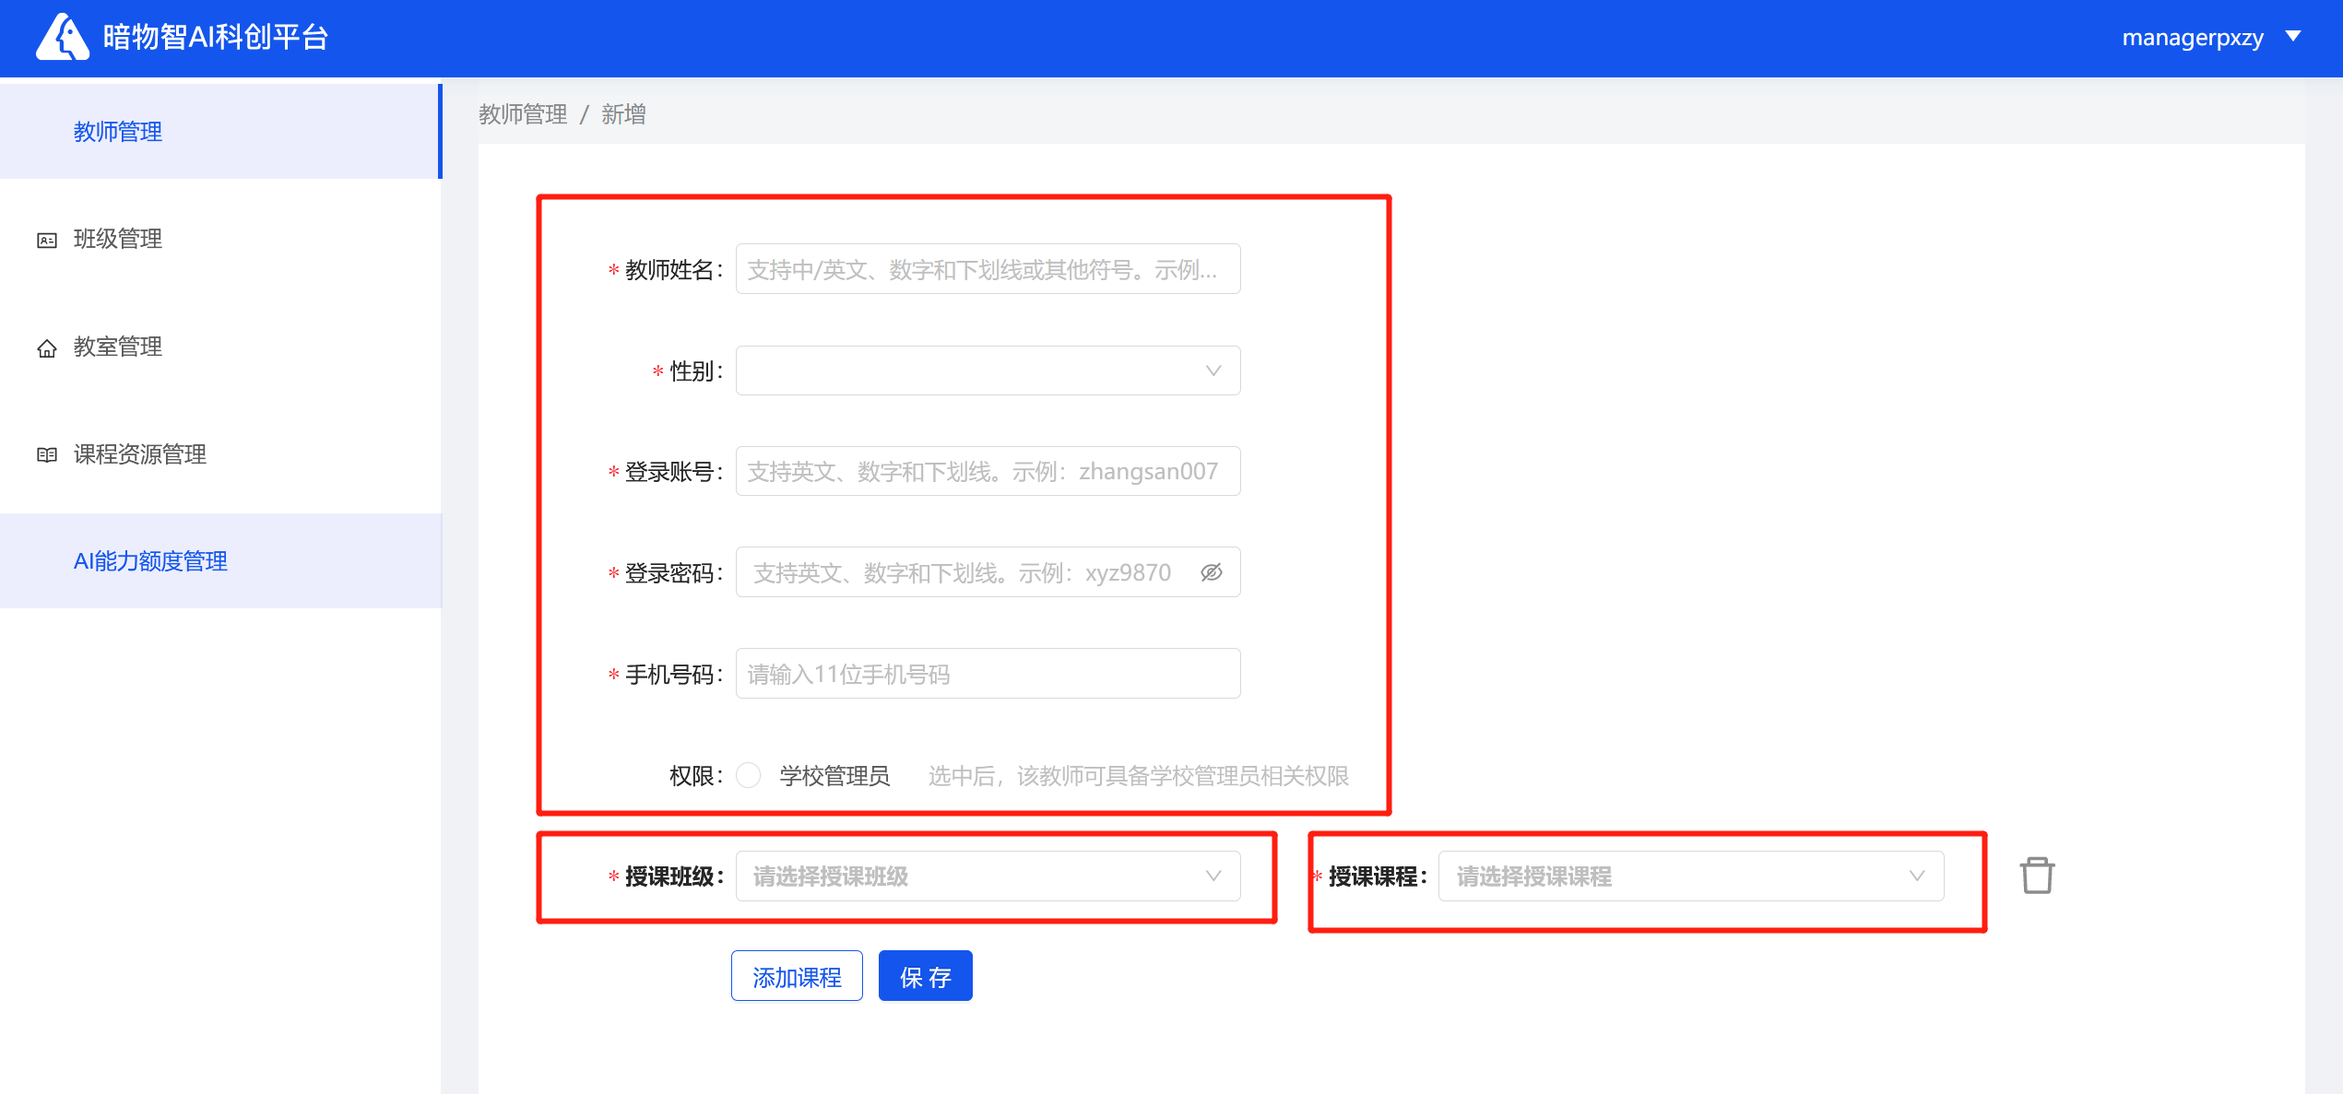The height and width of the screenshot is (1094, 2343).
Task: Click the class management card icon
Action: click(x=47, y=241)
